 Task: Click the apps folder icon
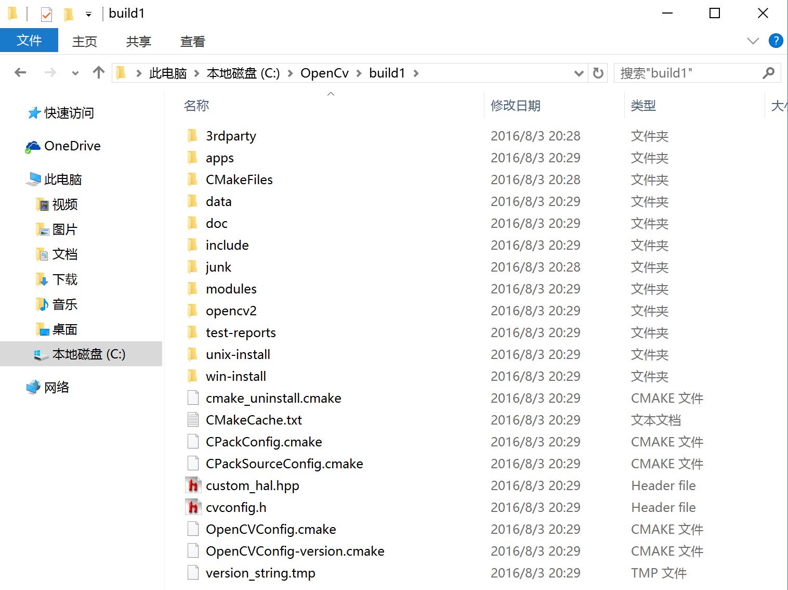(193, 158)
